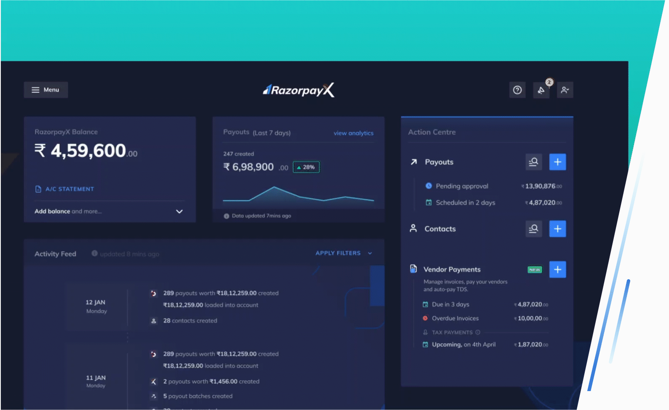Click the Due in 3 days calendar icon

click(425, 304)
